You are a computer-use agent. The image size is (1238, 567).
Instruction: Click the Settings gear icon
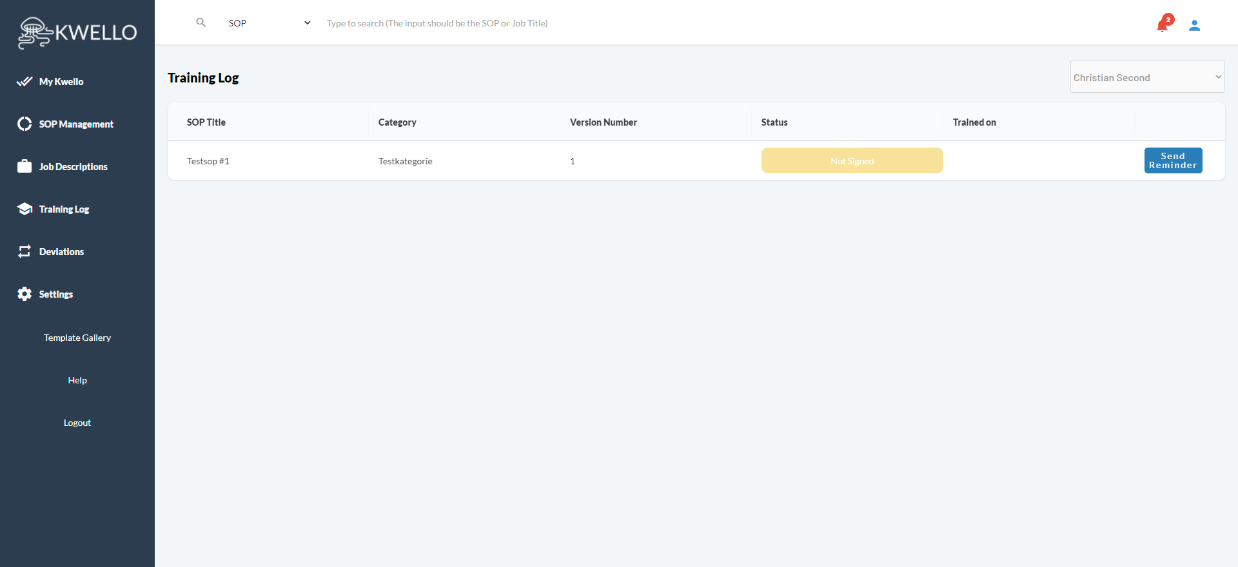tap(25, 294)
